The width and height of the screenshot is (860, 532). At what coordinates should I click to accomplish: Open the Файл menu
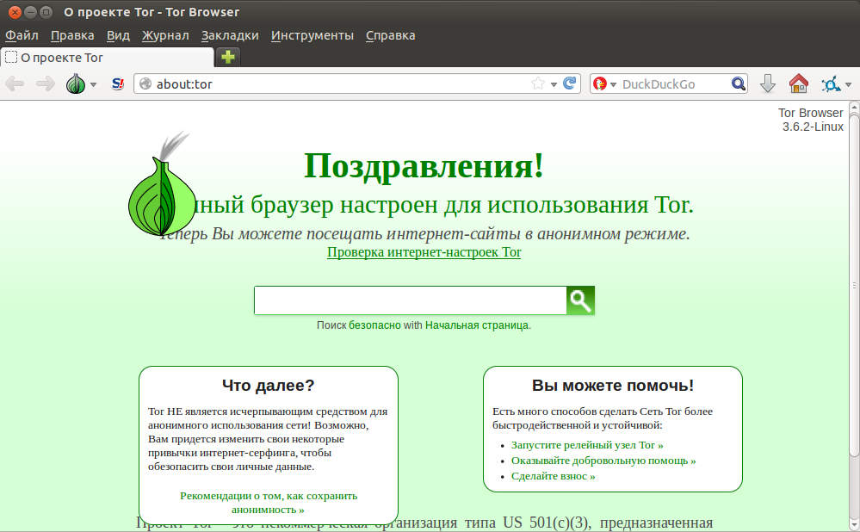pyautogui.click(x=22, y=35)
